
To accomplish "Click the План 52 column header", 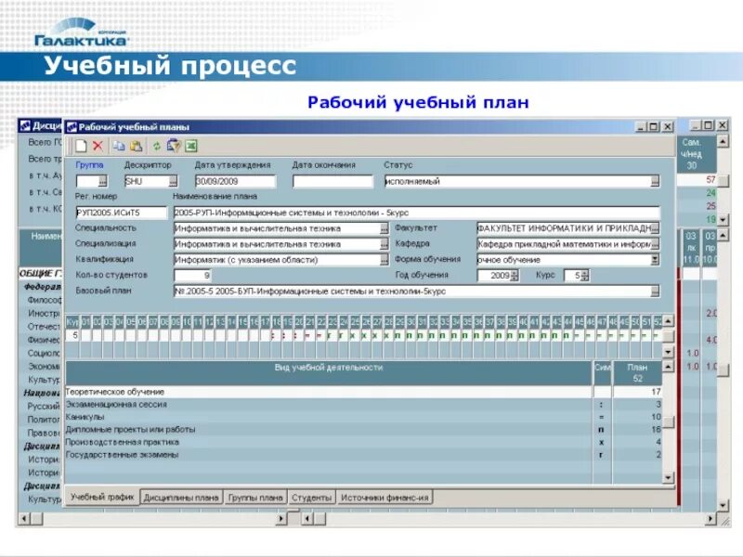I will point(637,373).
